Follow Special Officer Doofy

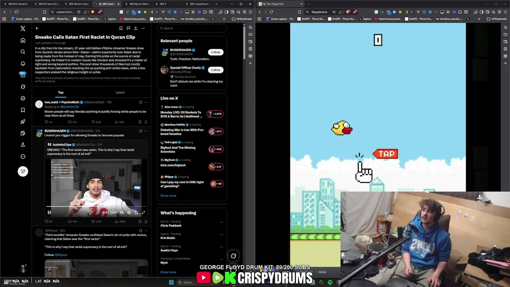pyautogui.click(x=216, y=70)
